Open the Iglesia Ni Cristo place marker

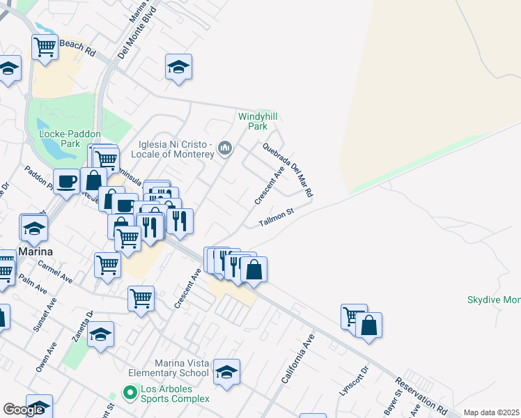tap(225, 148)
